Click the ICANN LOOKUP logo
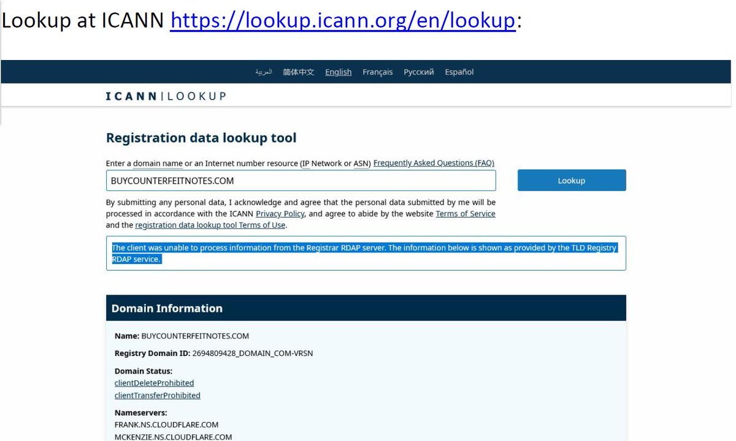 point(166,96)
